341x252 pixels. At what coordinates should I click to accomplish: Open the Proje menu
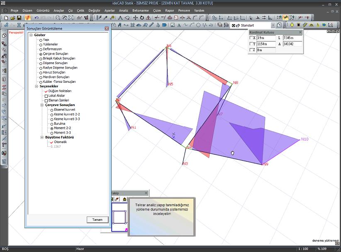coord(15,10)
